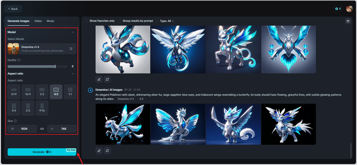Click the Dreamina v1.4 tag under prompt
357x165 pixels.
(x=126, y=99)
